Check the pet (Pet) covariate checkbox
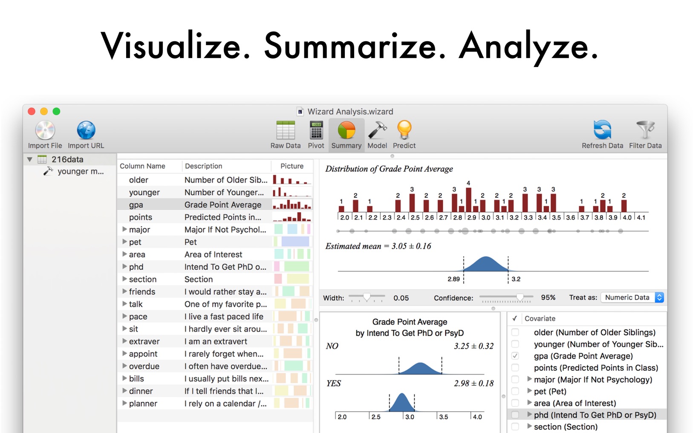 tap(515, 391)
